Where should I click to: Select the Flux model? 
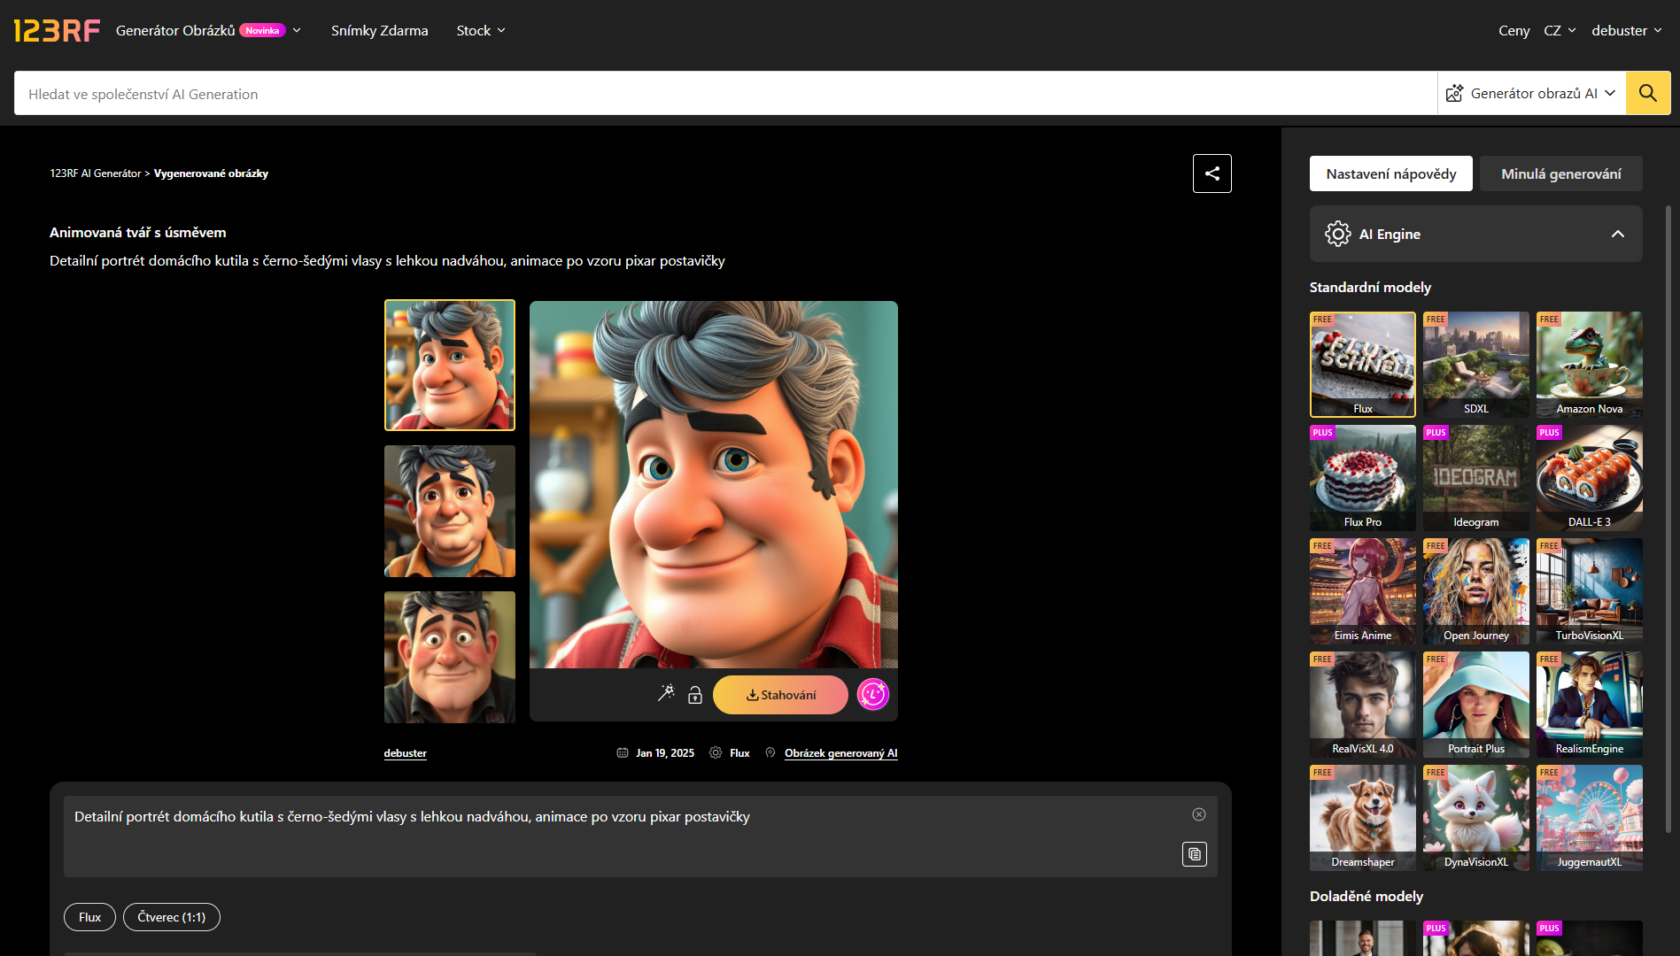pos(1363,365)
